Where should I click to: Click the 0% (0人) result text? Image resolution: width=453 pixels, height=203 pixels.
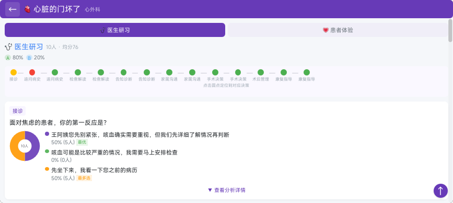(x=62, y=160)
